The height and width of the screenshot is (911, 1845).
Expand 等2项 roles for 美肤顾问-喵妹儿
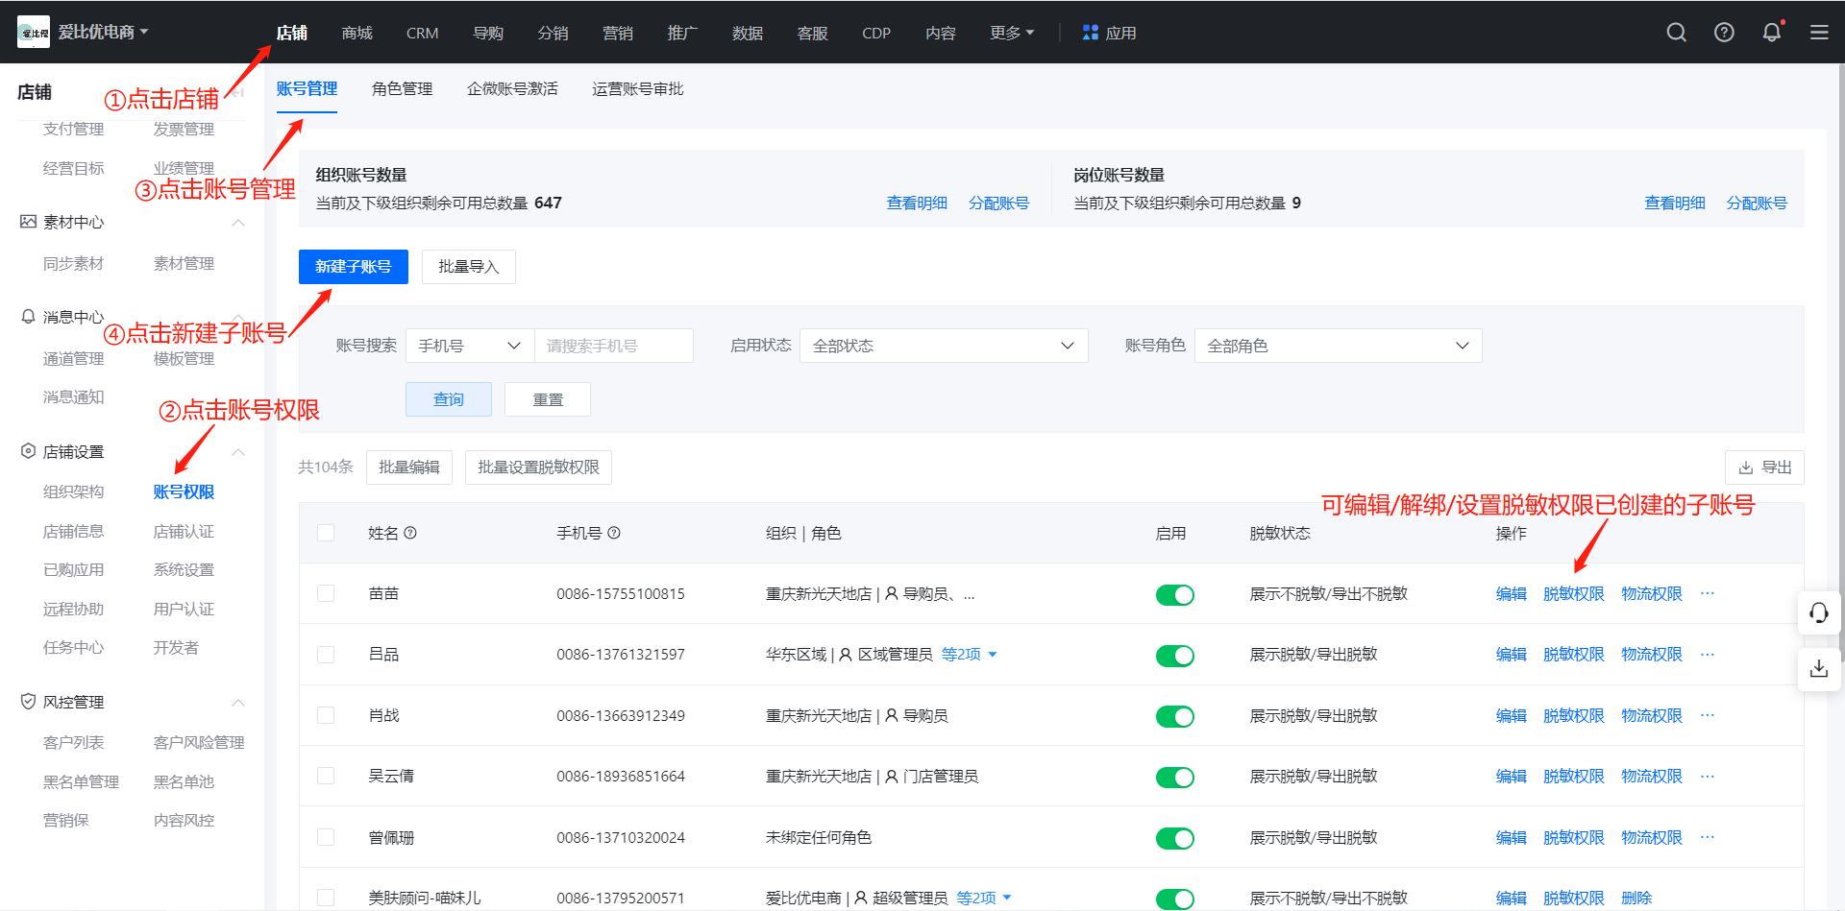(984, 898)
